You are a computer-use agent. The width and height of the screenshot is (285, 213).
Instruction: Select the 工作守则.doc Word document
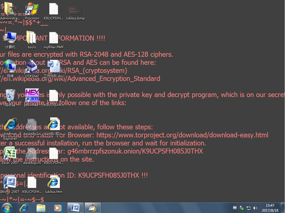(x=53, y=66)
